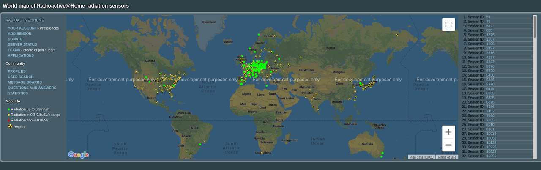Open the APPLICATIONS page
This screenshot has width=541, height=170.
21,55
